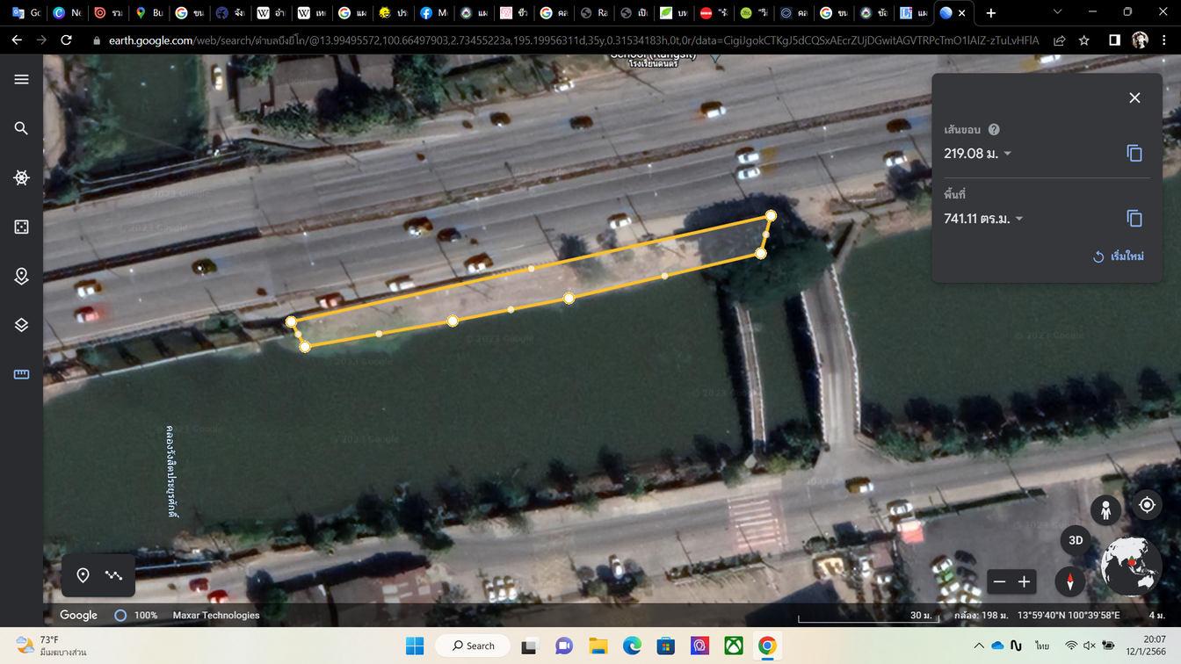
Task: Reload the Google Earth page
Action: pos(66,40)
